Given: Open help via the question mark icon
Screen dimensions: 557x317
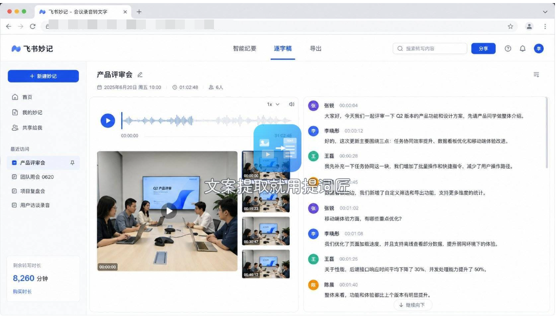Looking at the screenshot, I should [508, 49].
